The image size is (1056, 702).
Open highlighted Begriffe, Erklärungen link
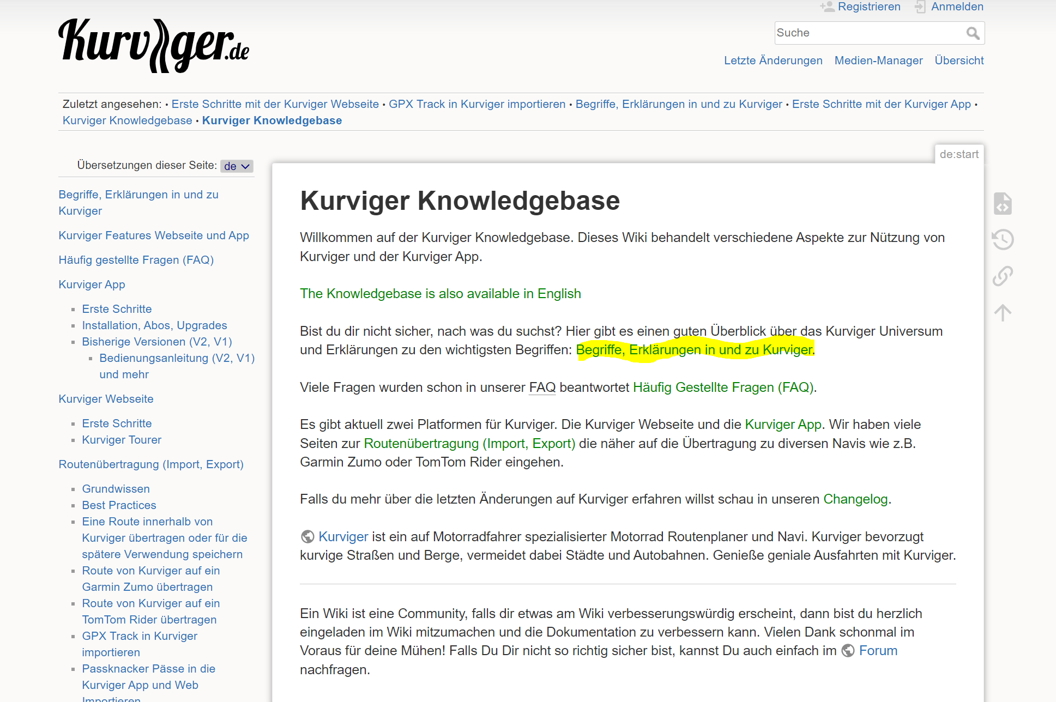695,350
